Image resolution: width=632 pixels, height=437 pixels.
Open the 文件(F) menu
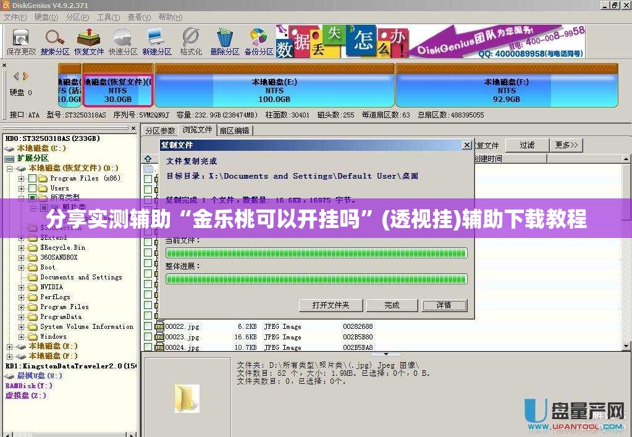coord(15,17)
